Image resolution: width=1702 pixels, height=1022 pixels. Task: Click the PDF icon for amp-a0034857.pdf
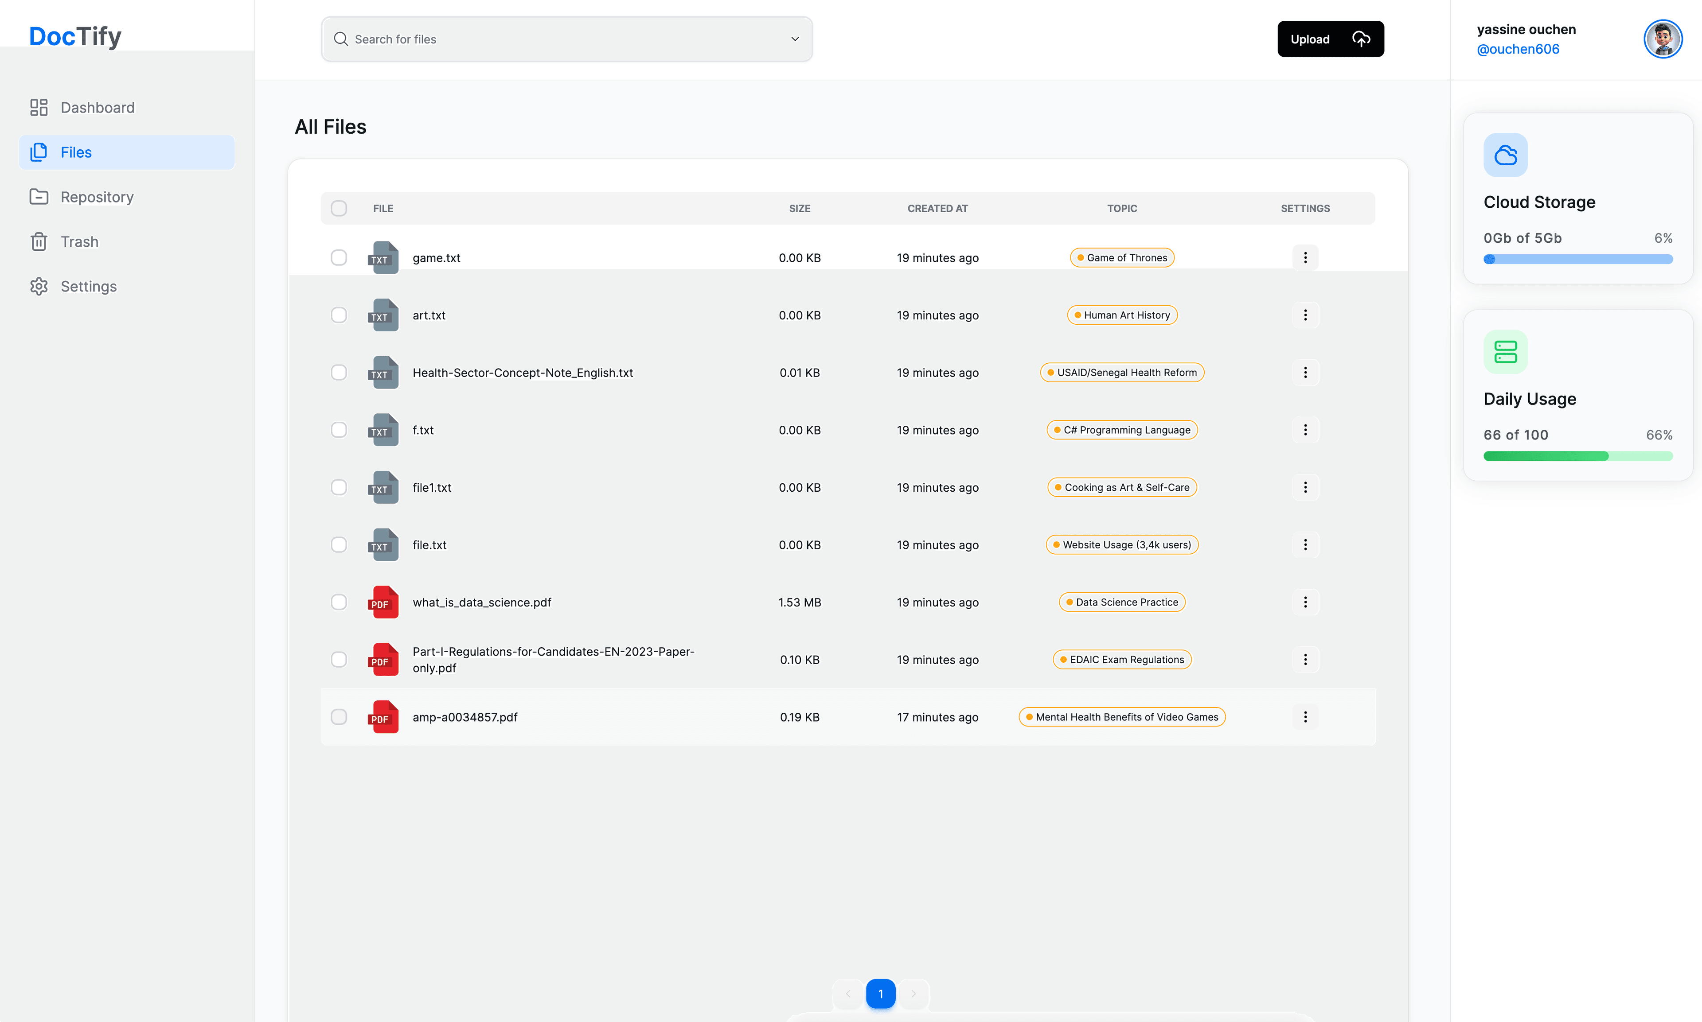tap(383, 717)
